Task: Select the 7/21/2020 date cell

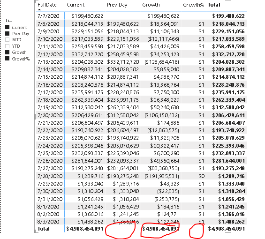Action: (x=50, y=123)
